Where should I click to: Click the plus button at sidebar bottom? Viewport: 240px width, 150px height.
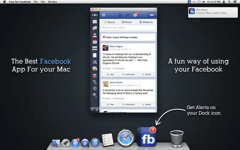coord(92,110)
